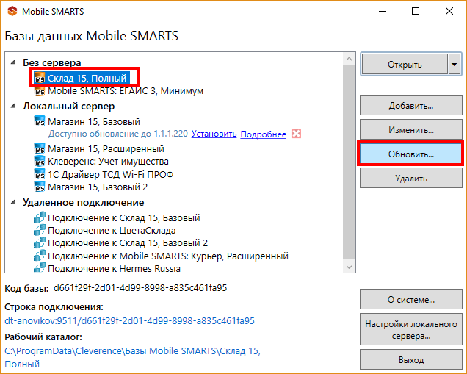
Task: Open the dropdown arrow next to Открыть
Action: (455, 65)
